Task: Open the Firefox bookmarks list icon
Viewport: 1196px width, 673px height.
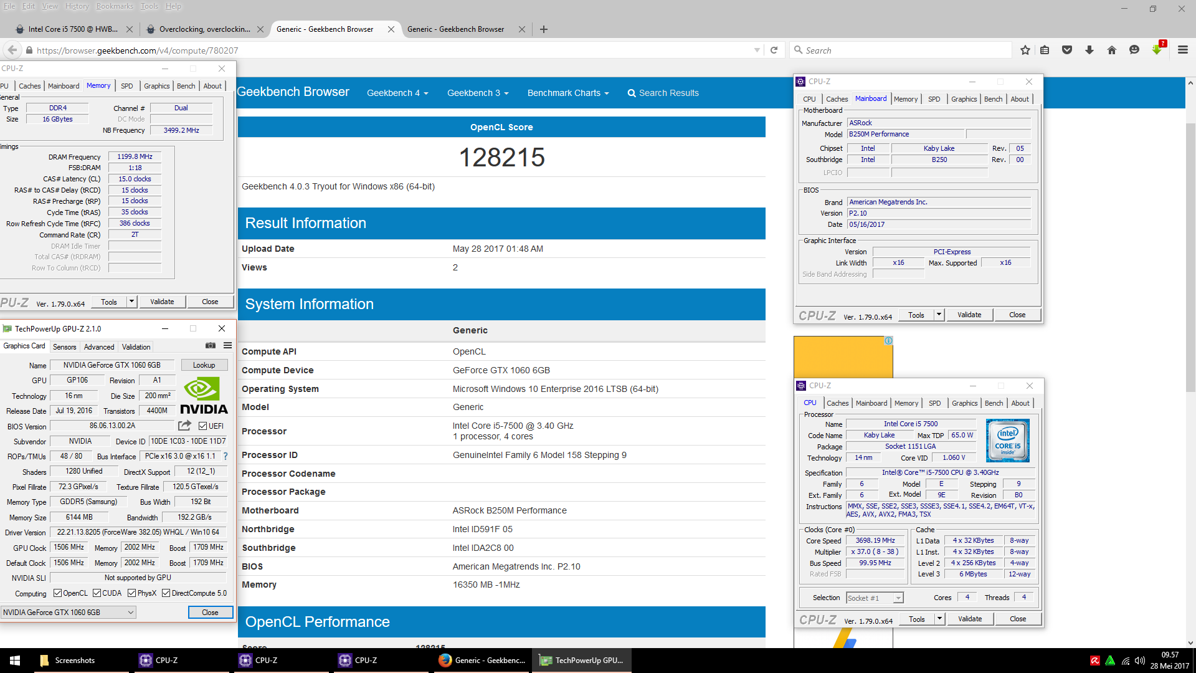Action: pos(1045,50)
